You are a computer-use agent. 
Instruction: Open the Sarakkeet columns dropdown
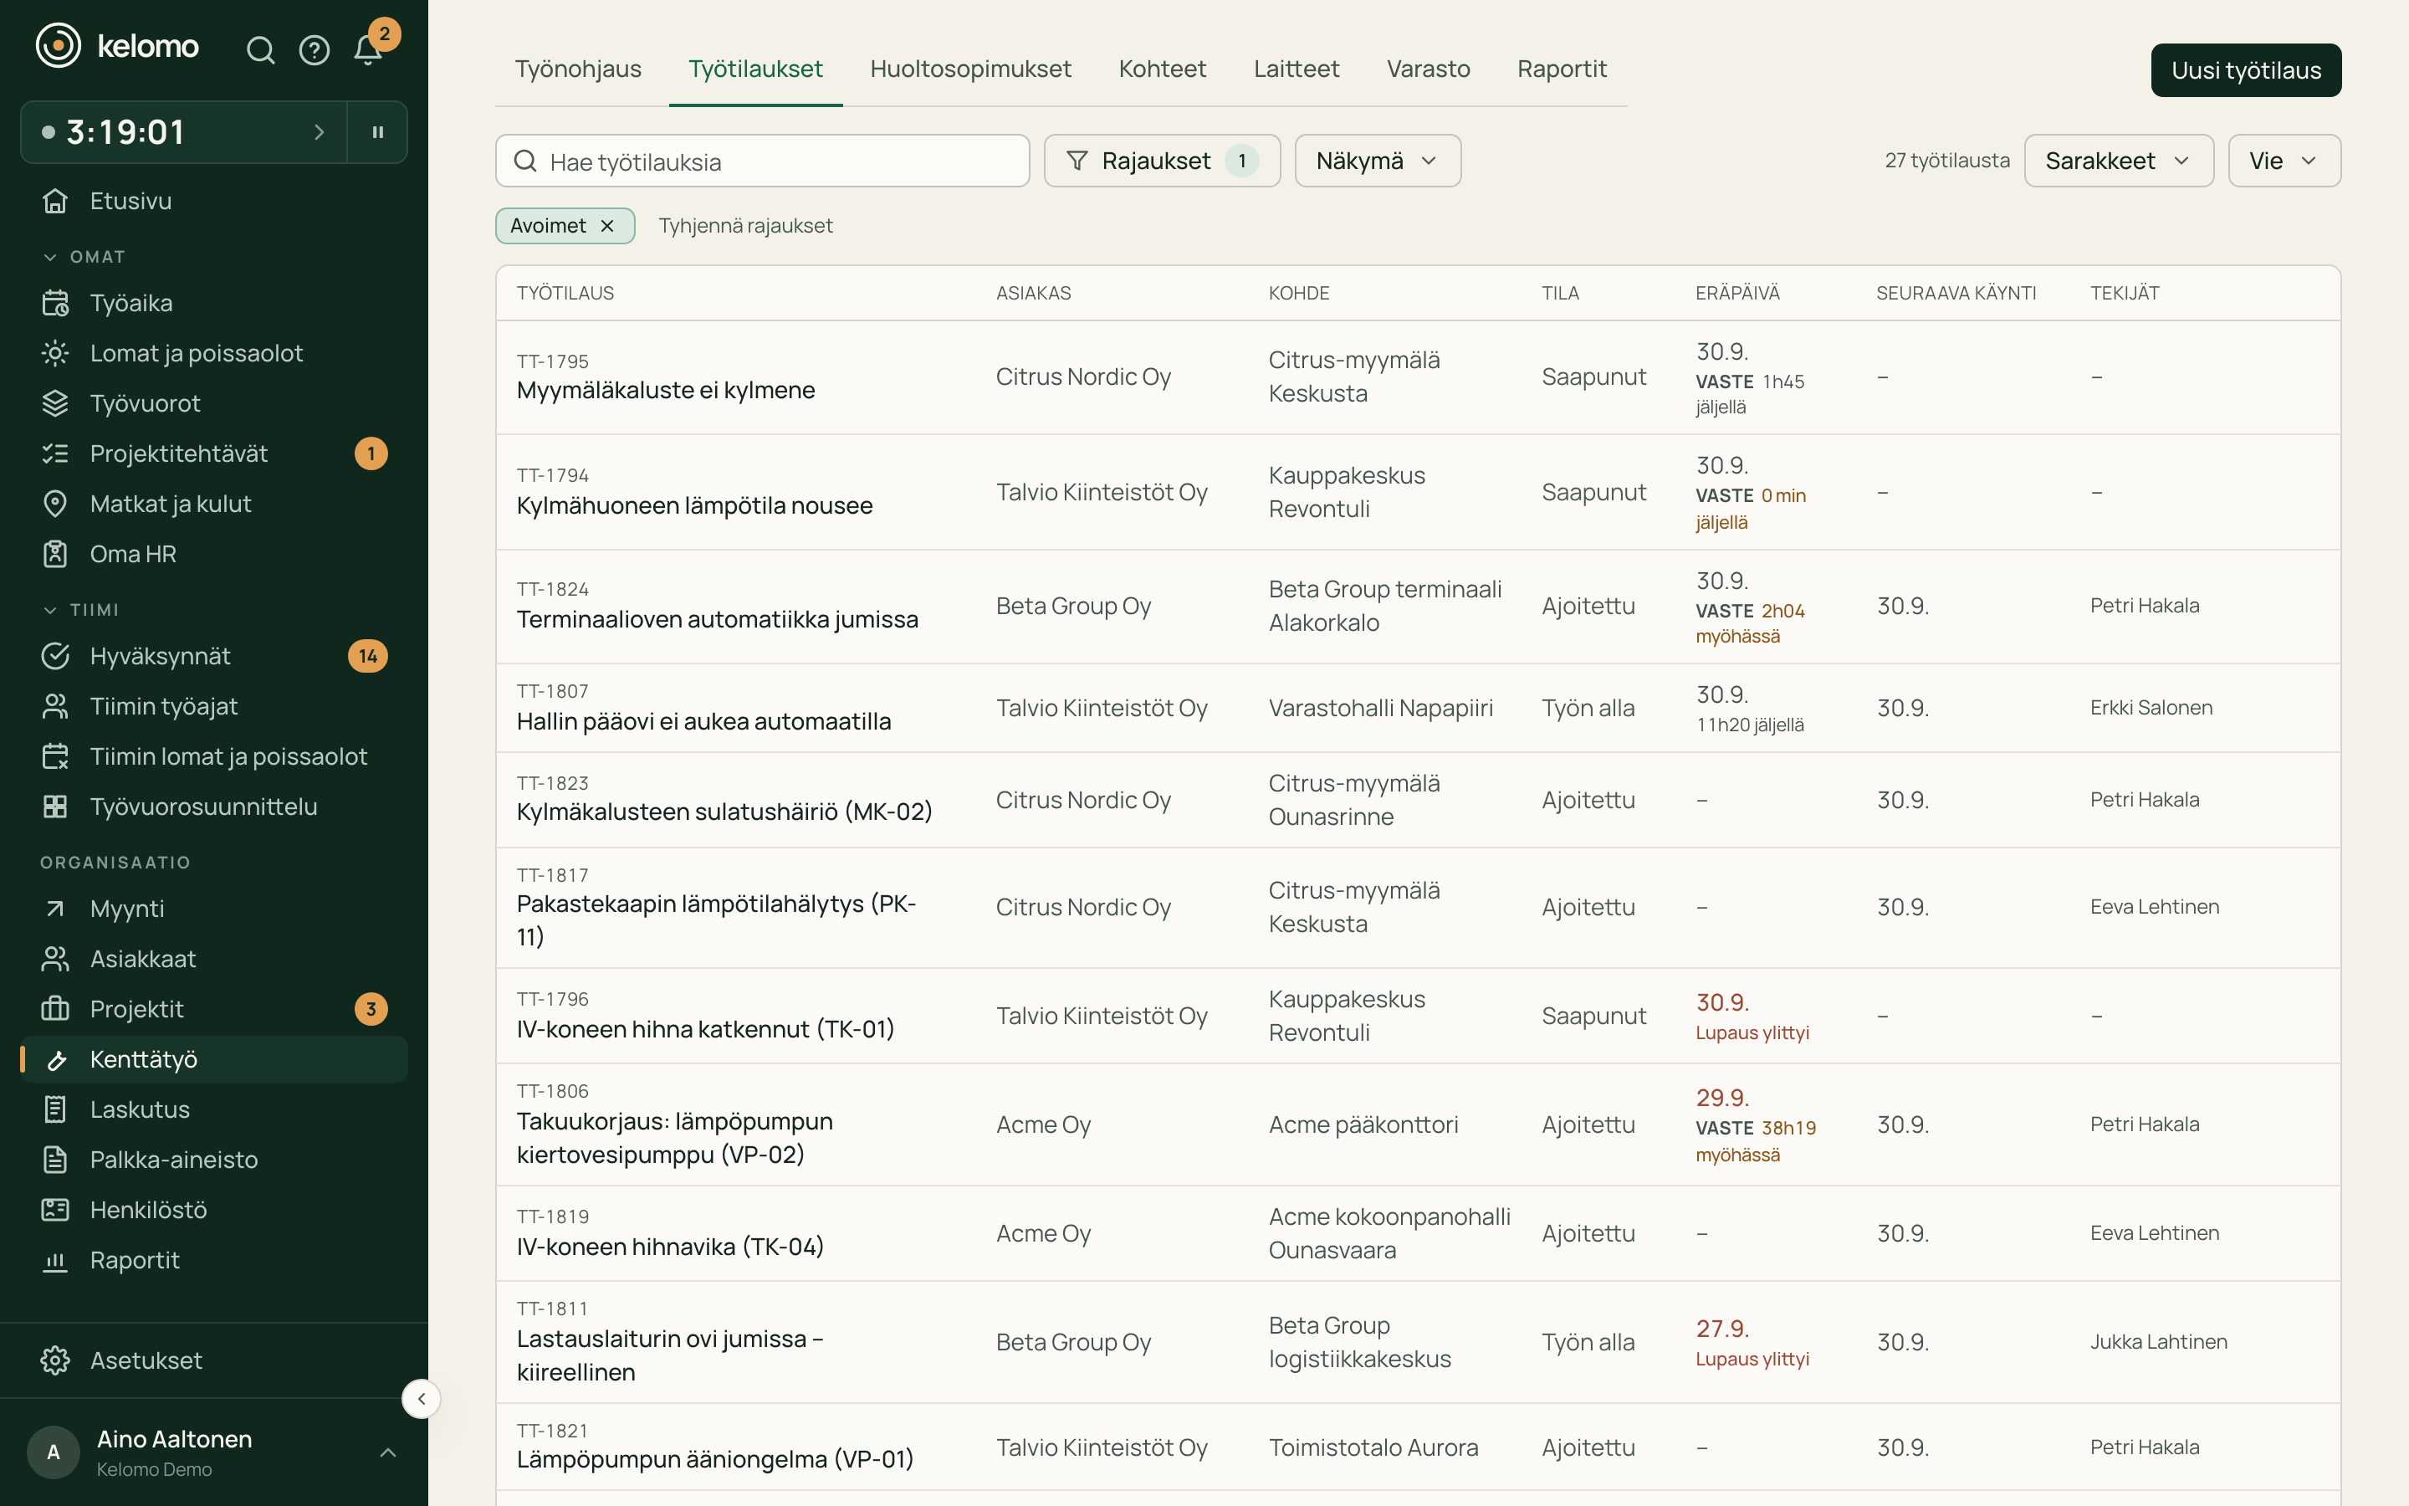click(2118, 161)
